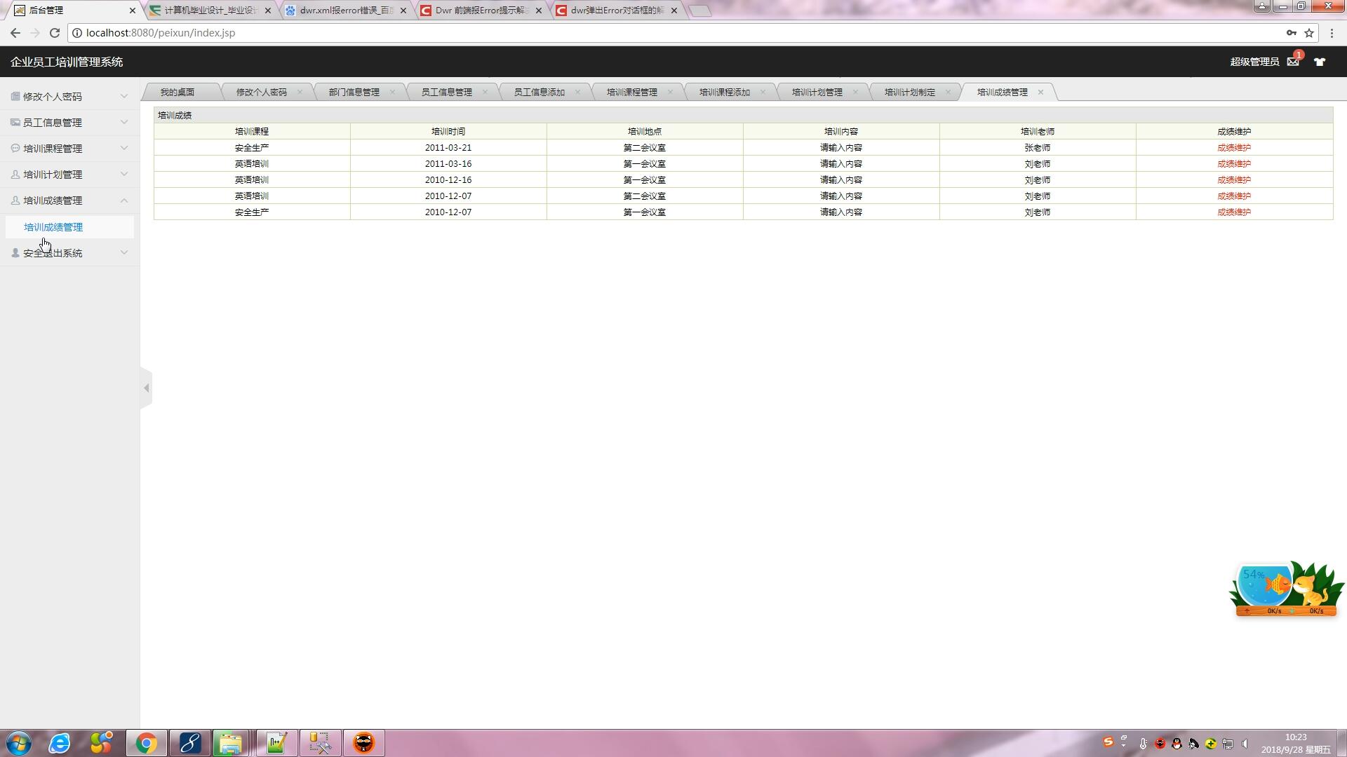Click 成绩维护 for 英语培训 2010-12-07
Screen dimensions: 1347x757
point(1234,196)
